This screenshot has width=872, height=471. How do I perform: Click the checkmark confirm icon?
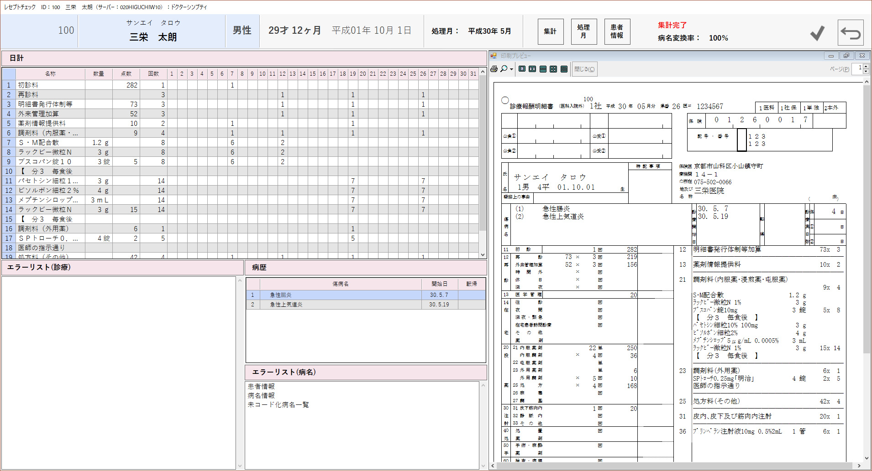[817, 33]
